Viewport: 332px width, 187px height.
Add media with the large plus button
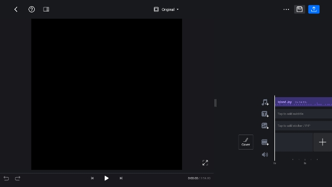click(323, 142)
